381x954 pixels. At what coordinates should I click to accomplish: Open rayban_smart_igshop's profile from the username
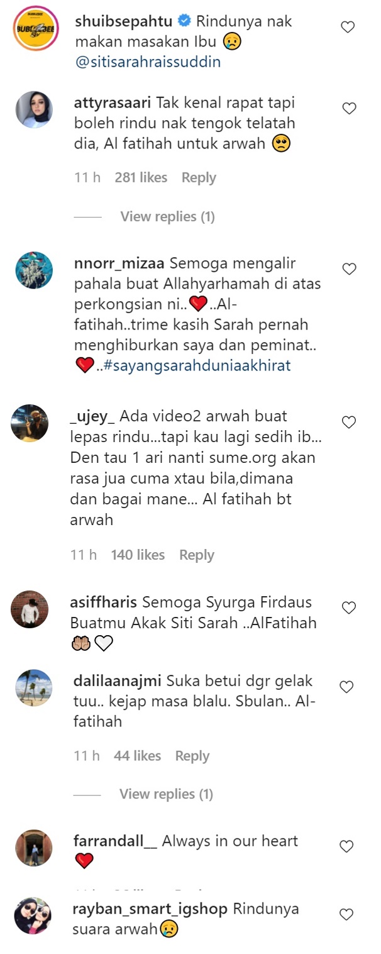tap(150, 909)
